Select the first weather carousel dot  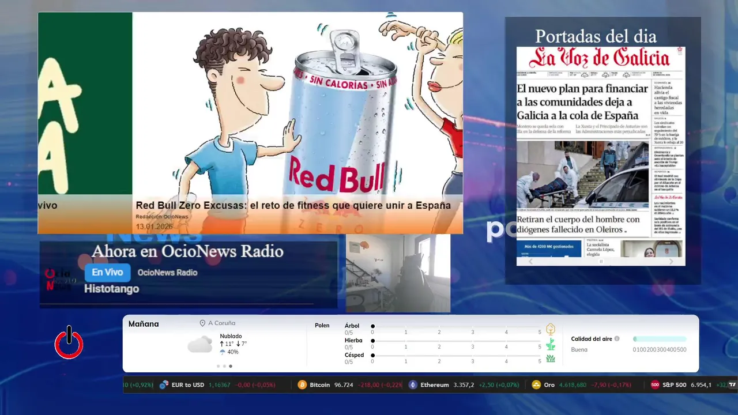point(219,366)
